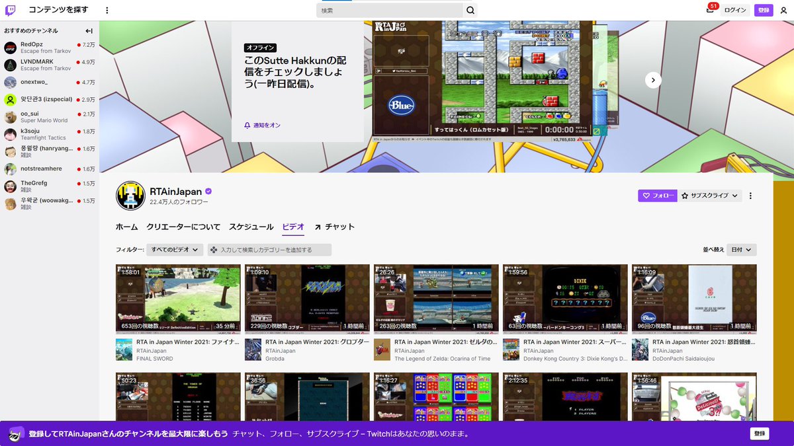Screen dimensions: 794x446
Task: Open the 1:16:09 DoDonPachi video thumbnail
Action: click(x=694, y=299)
